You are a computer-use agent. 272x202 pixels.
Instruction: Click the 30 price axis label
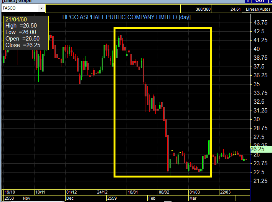tap(257, 119)
